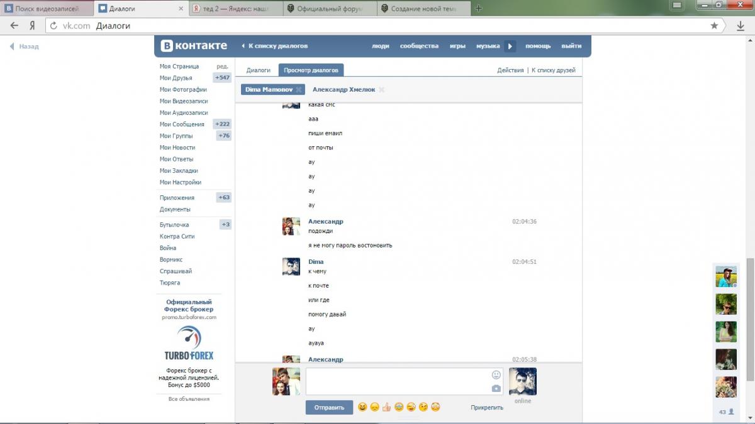755x424 pixels.
Task: Insert the tears of joy emoji
Action: (399, 407)
